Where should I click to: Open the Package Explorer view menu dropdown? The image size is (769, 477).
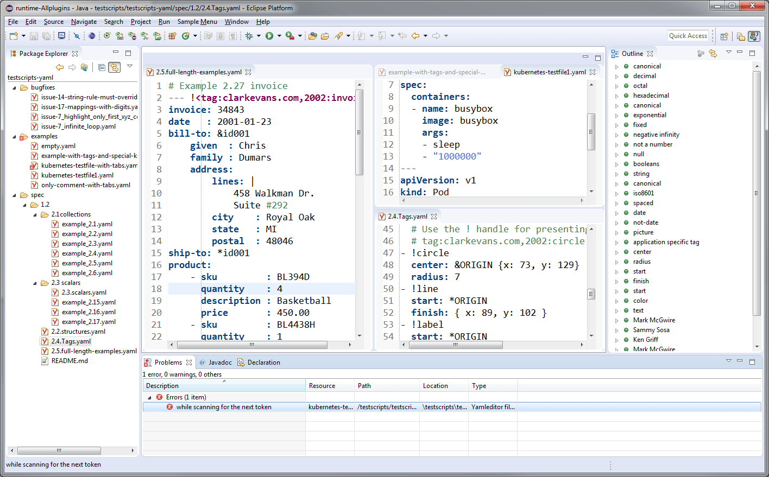(129, 67)
